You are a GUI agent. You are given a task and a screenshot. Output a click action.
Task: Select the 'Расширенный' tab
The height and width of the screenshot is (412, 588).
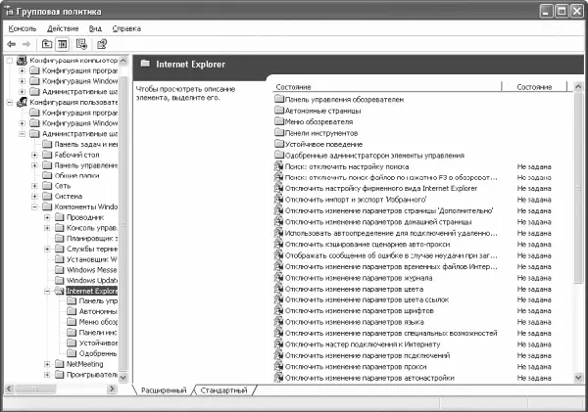coord(162,389)
